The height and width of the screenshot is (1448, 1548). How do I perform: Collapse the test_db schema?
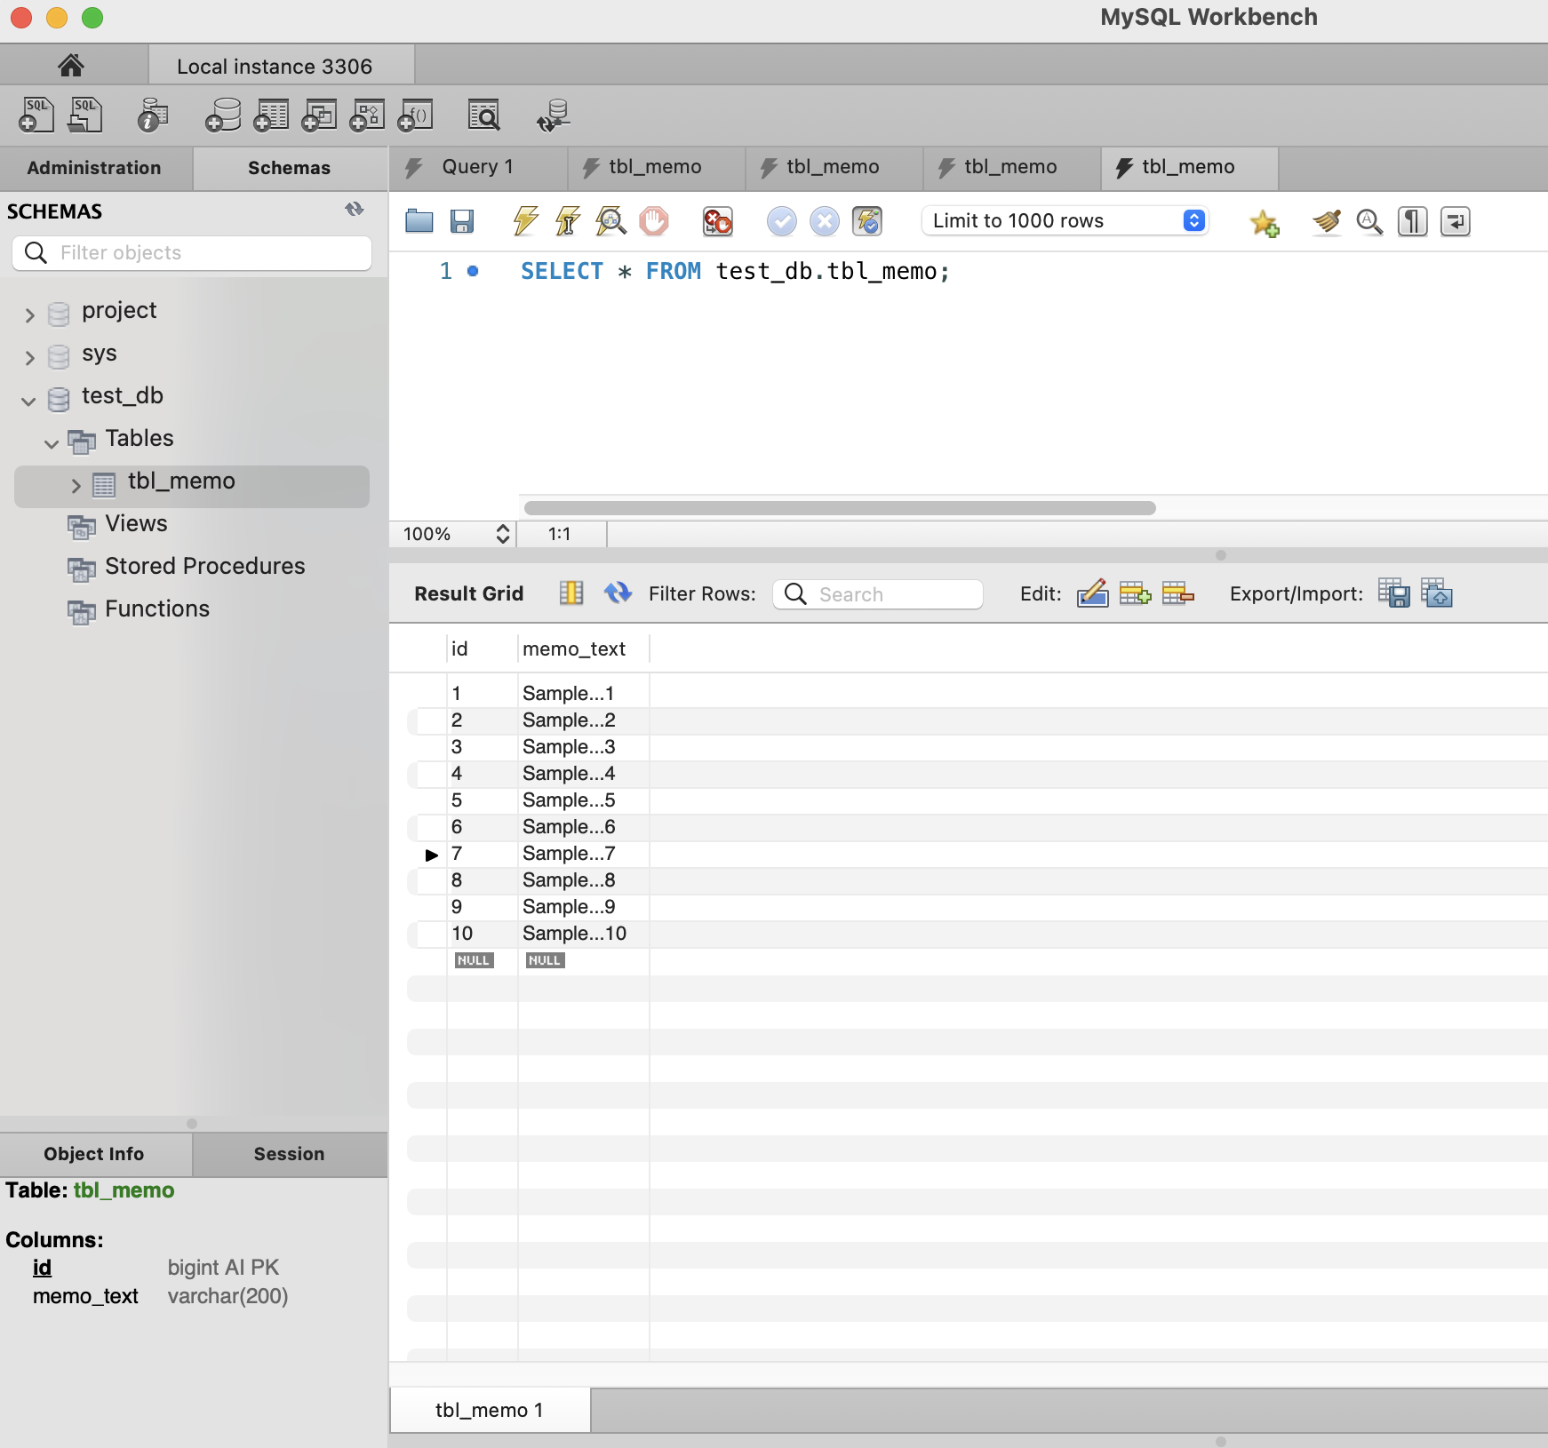click(28, 401)
